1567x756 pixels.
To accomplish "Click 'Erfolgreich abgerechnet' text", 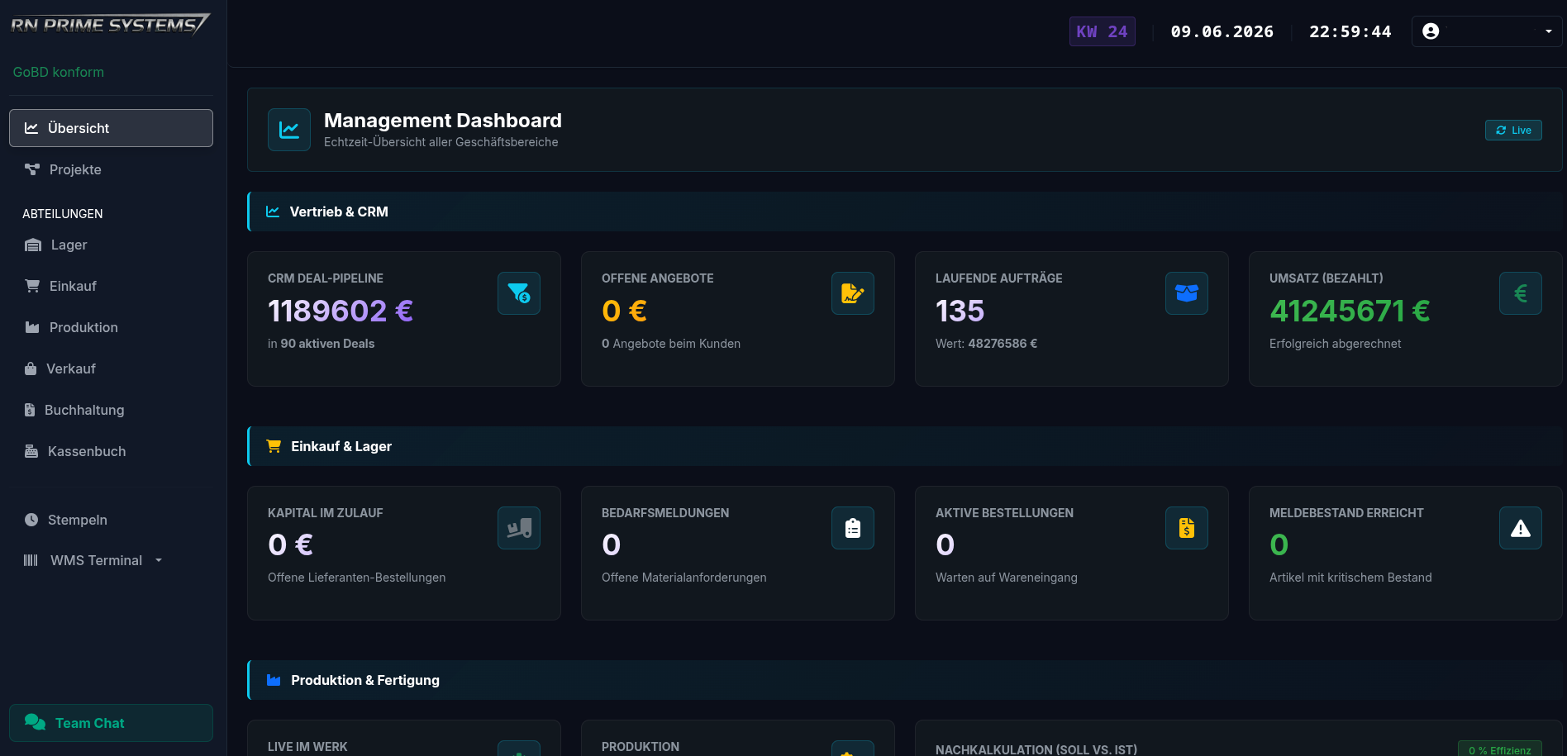I will point(1336,344).
